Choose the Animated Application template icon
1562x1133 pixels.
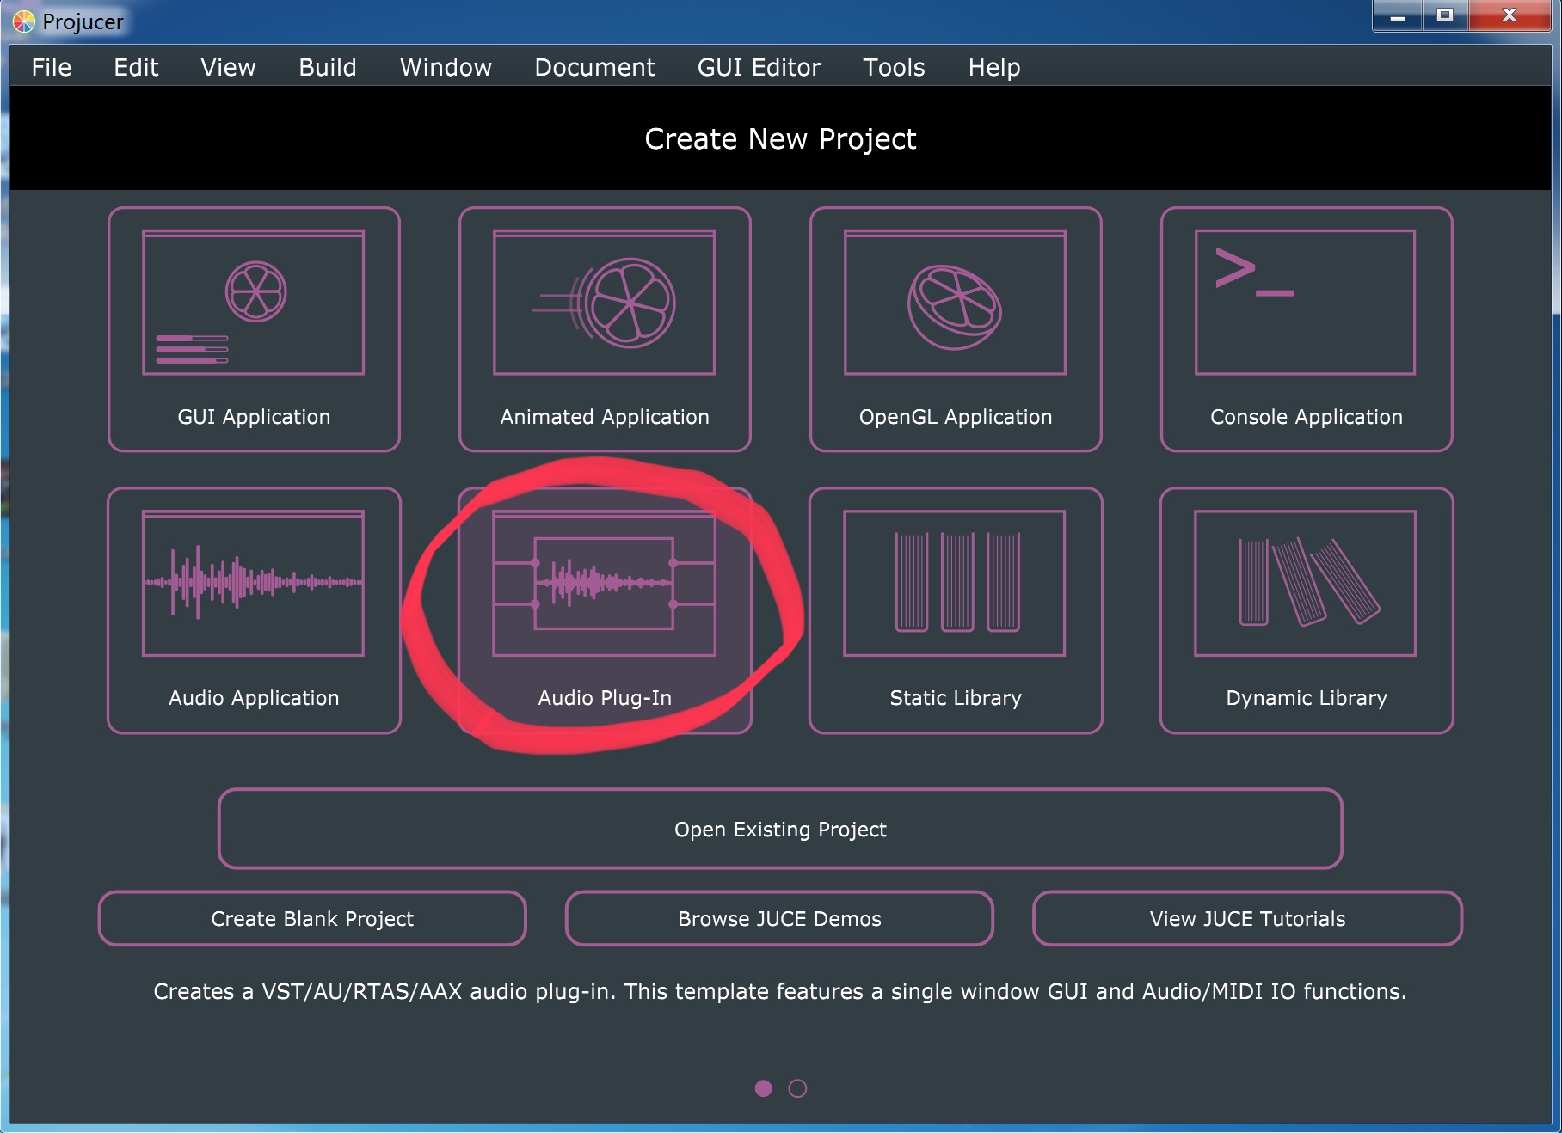point(605,303)
